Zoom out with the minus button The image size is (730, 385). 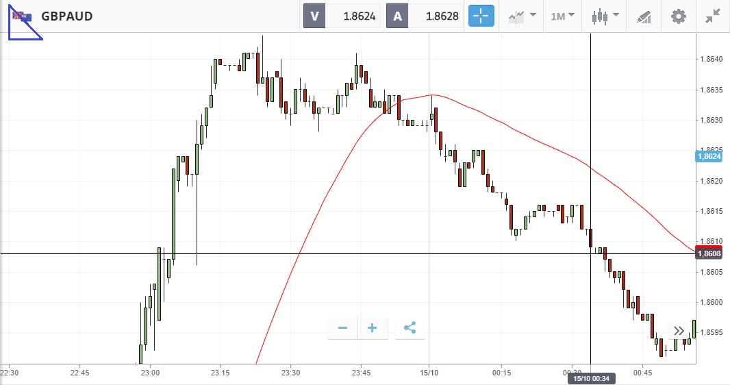342,328
